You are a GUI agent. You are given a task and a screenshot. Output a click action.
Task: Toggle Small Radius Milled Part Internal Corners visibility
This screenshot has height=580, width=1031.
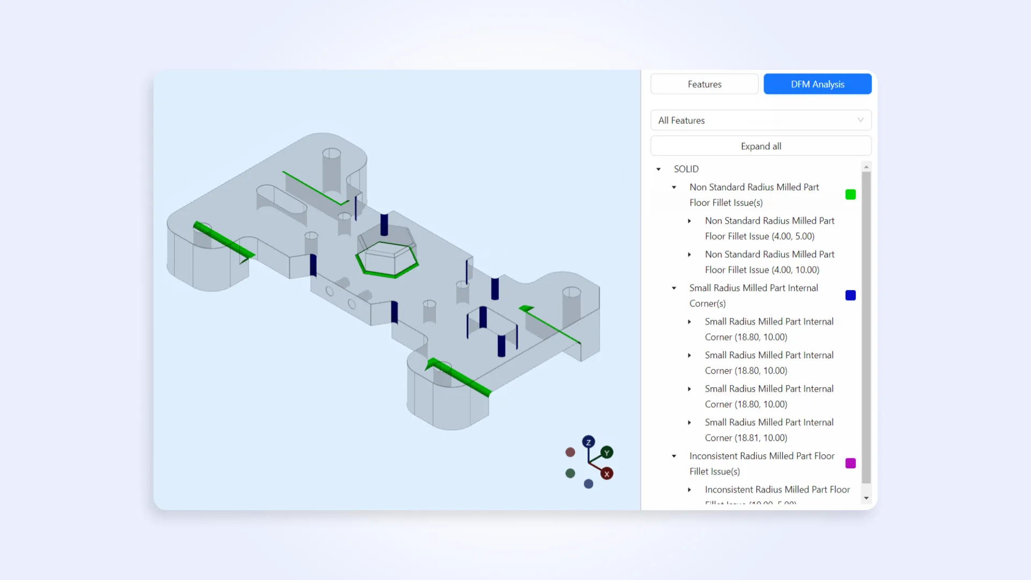[851, 295]
